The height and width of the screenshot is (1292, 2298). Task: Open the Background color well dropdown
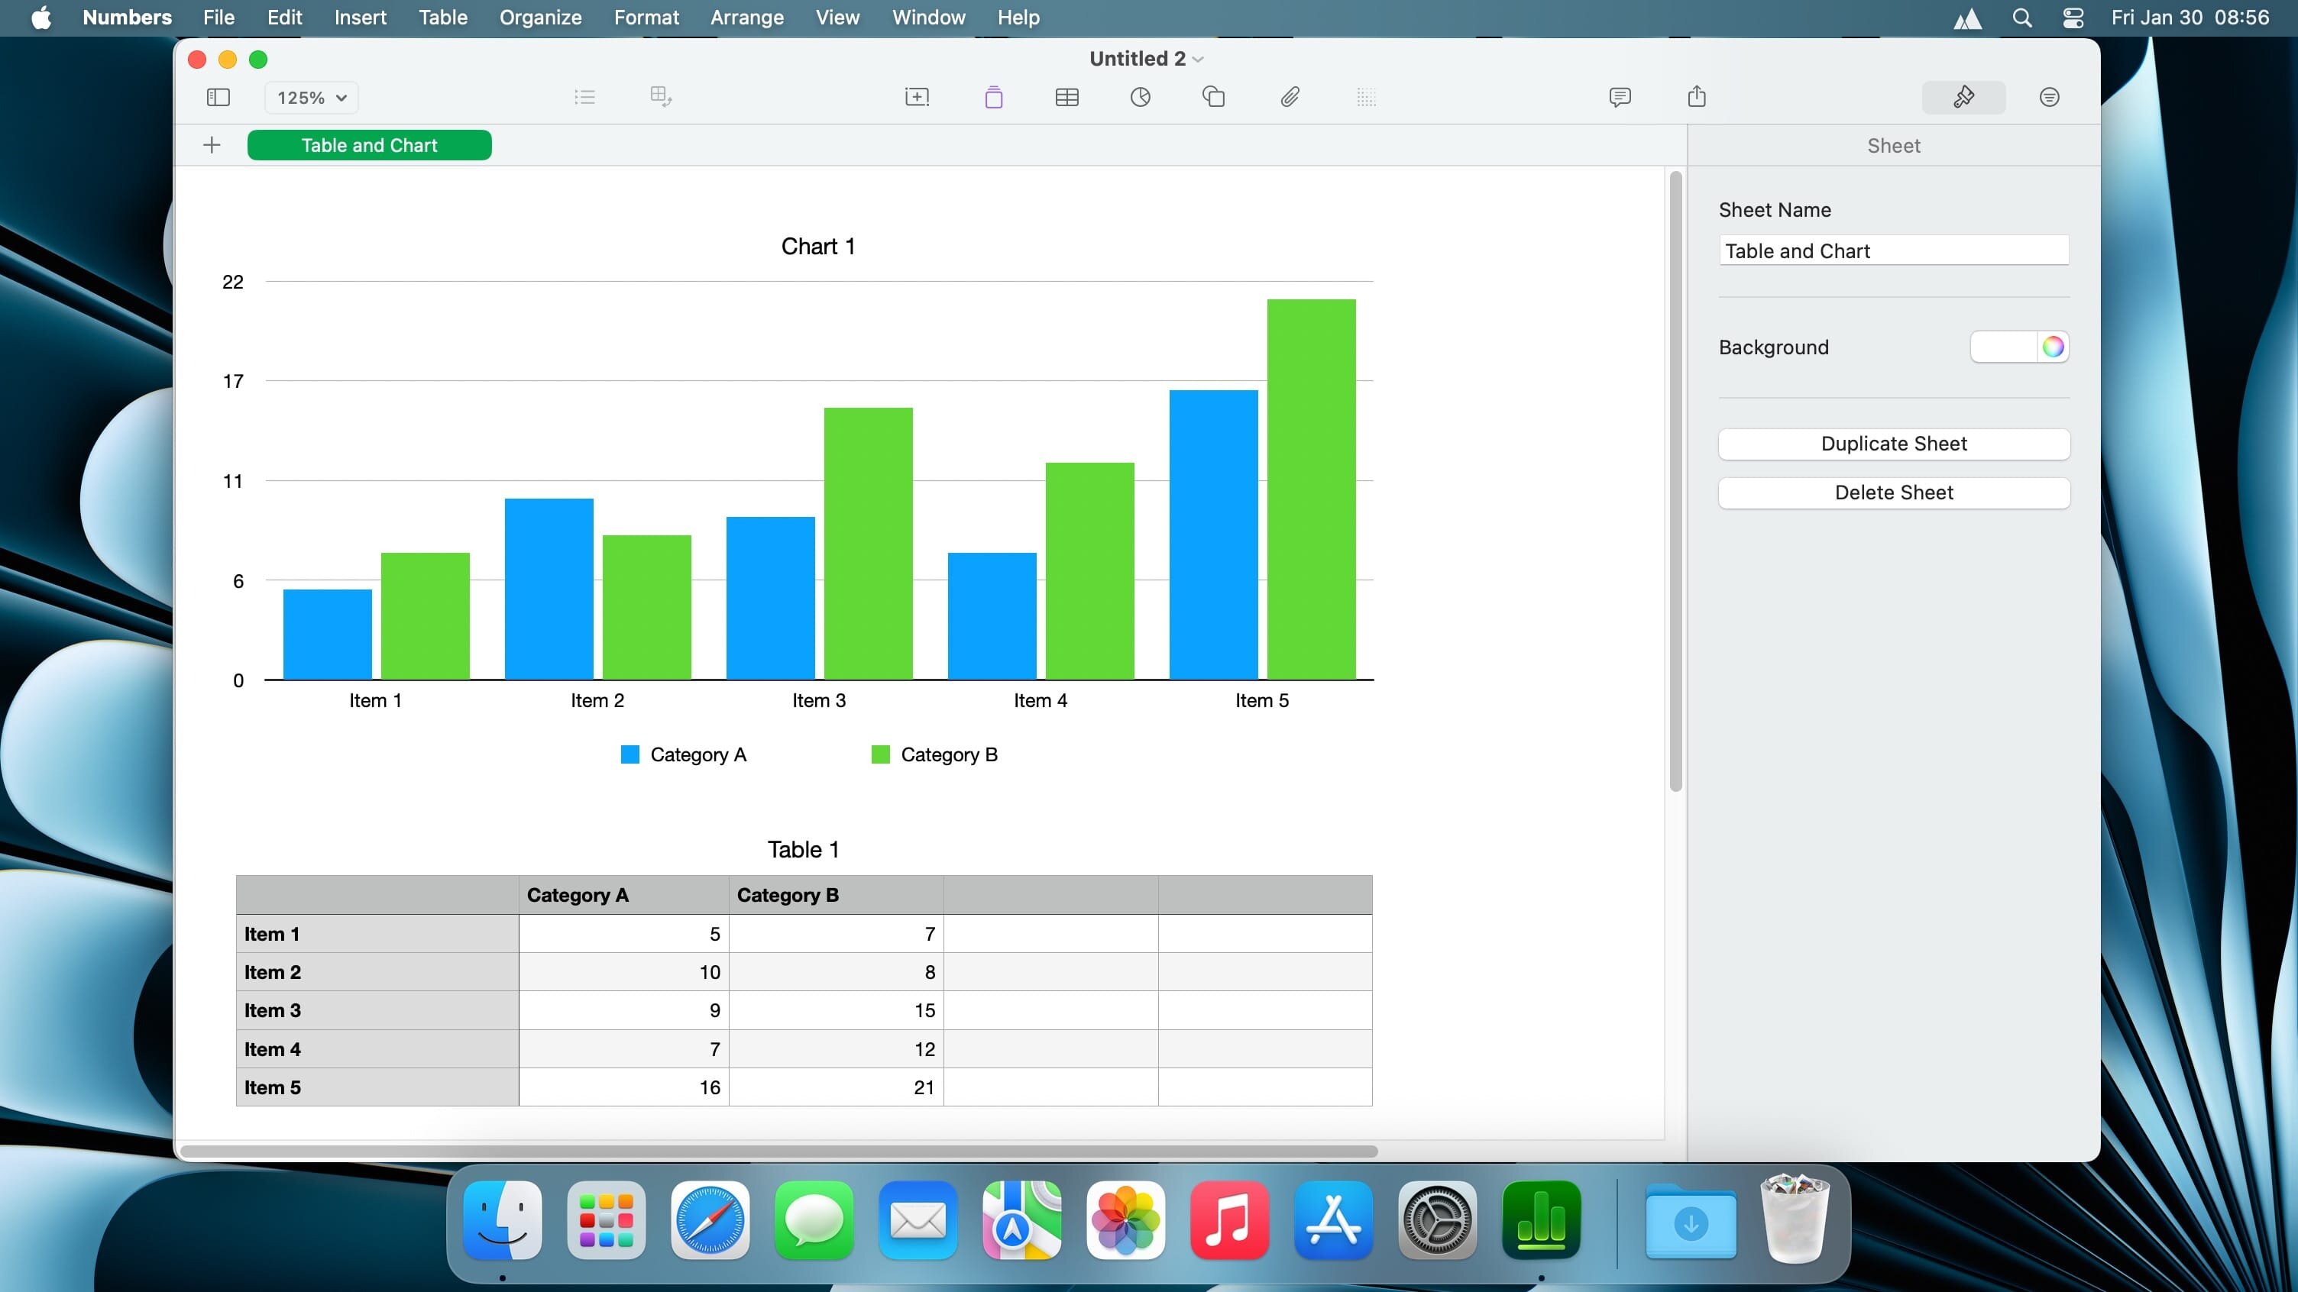tap(2004, 347)
